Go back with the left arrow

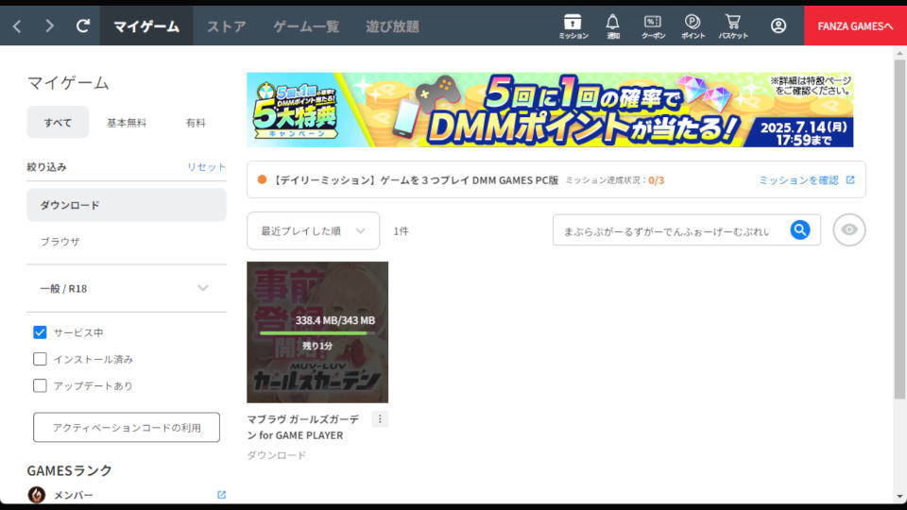point(17,26)
